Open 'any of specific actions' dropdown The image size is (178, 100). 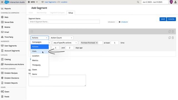65,43
